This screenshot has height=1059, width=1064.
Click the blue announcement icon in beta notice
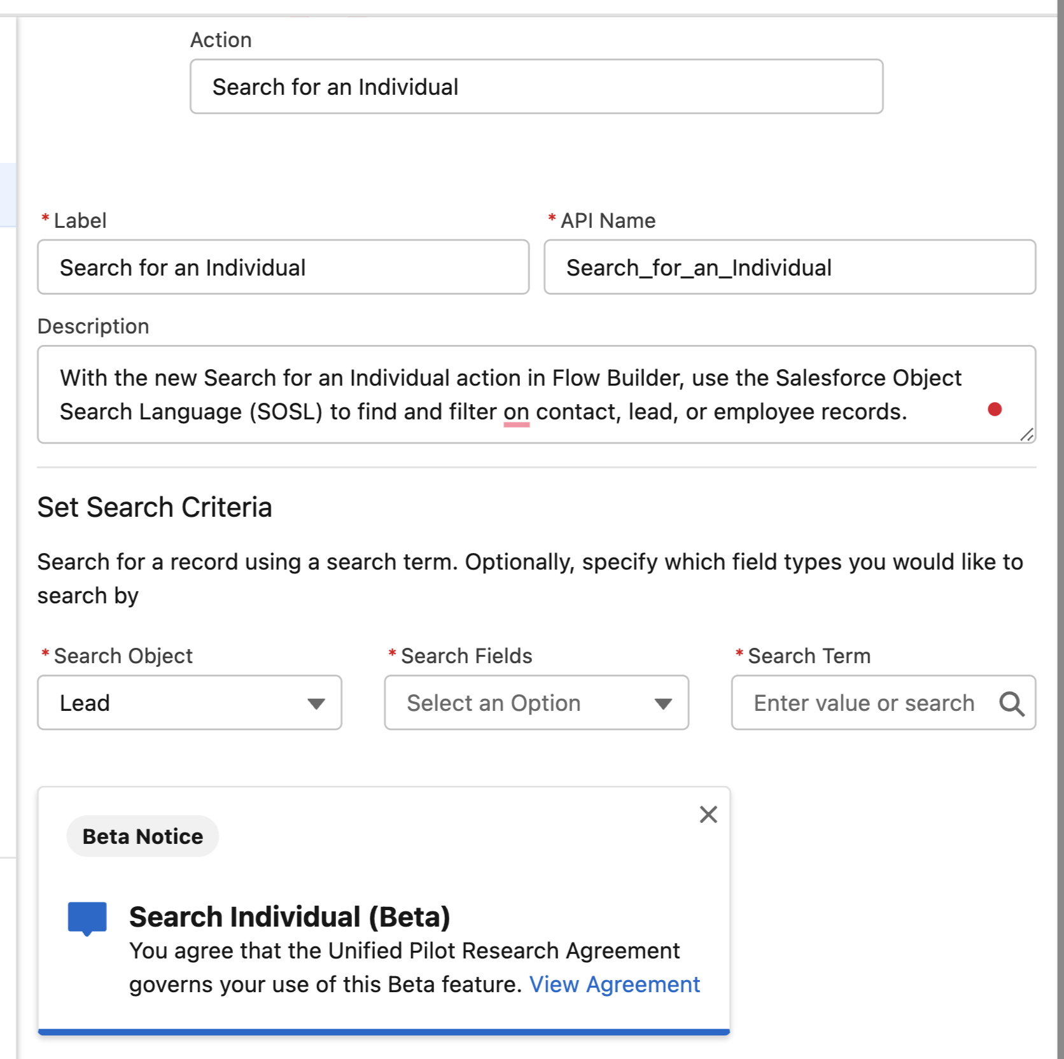[x=87, y=919]
